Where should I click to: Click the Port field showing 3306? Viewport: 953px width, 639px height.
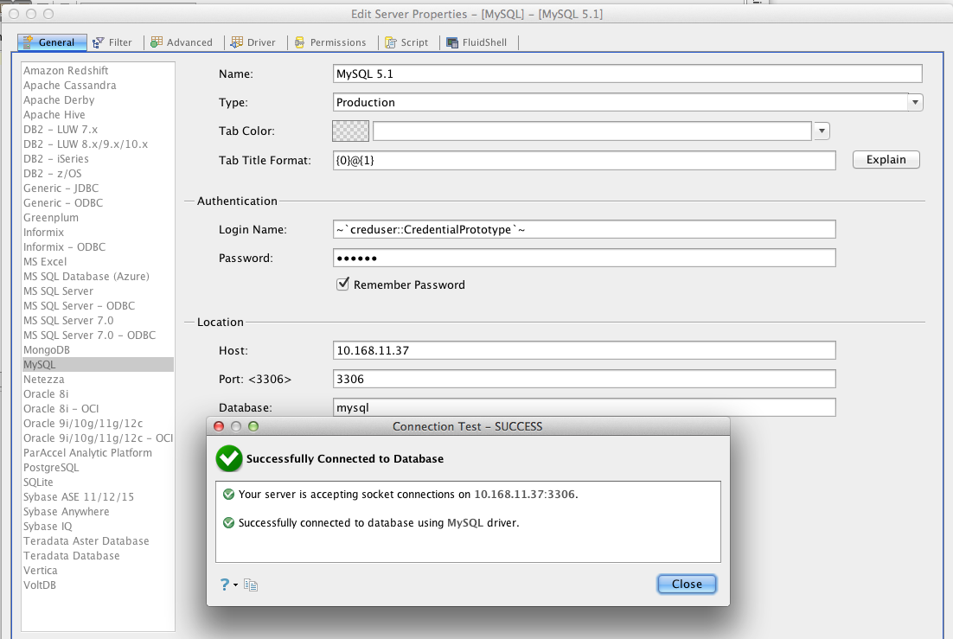tap(584, 379)
